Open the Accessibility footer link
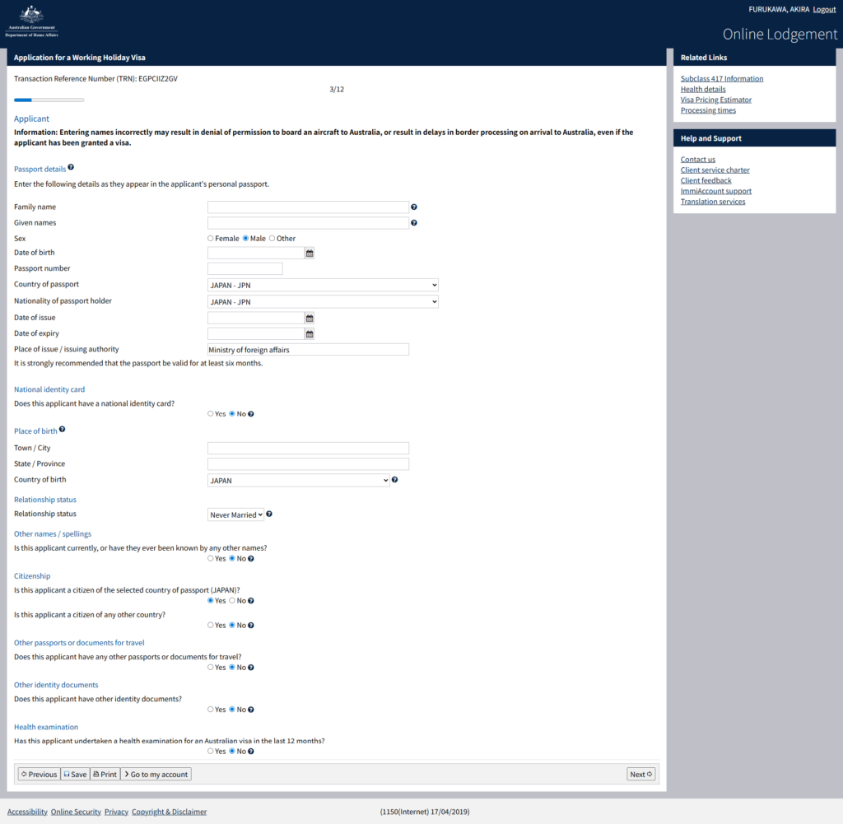 coord(27,812)
